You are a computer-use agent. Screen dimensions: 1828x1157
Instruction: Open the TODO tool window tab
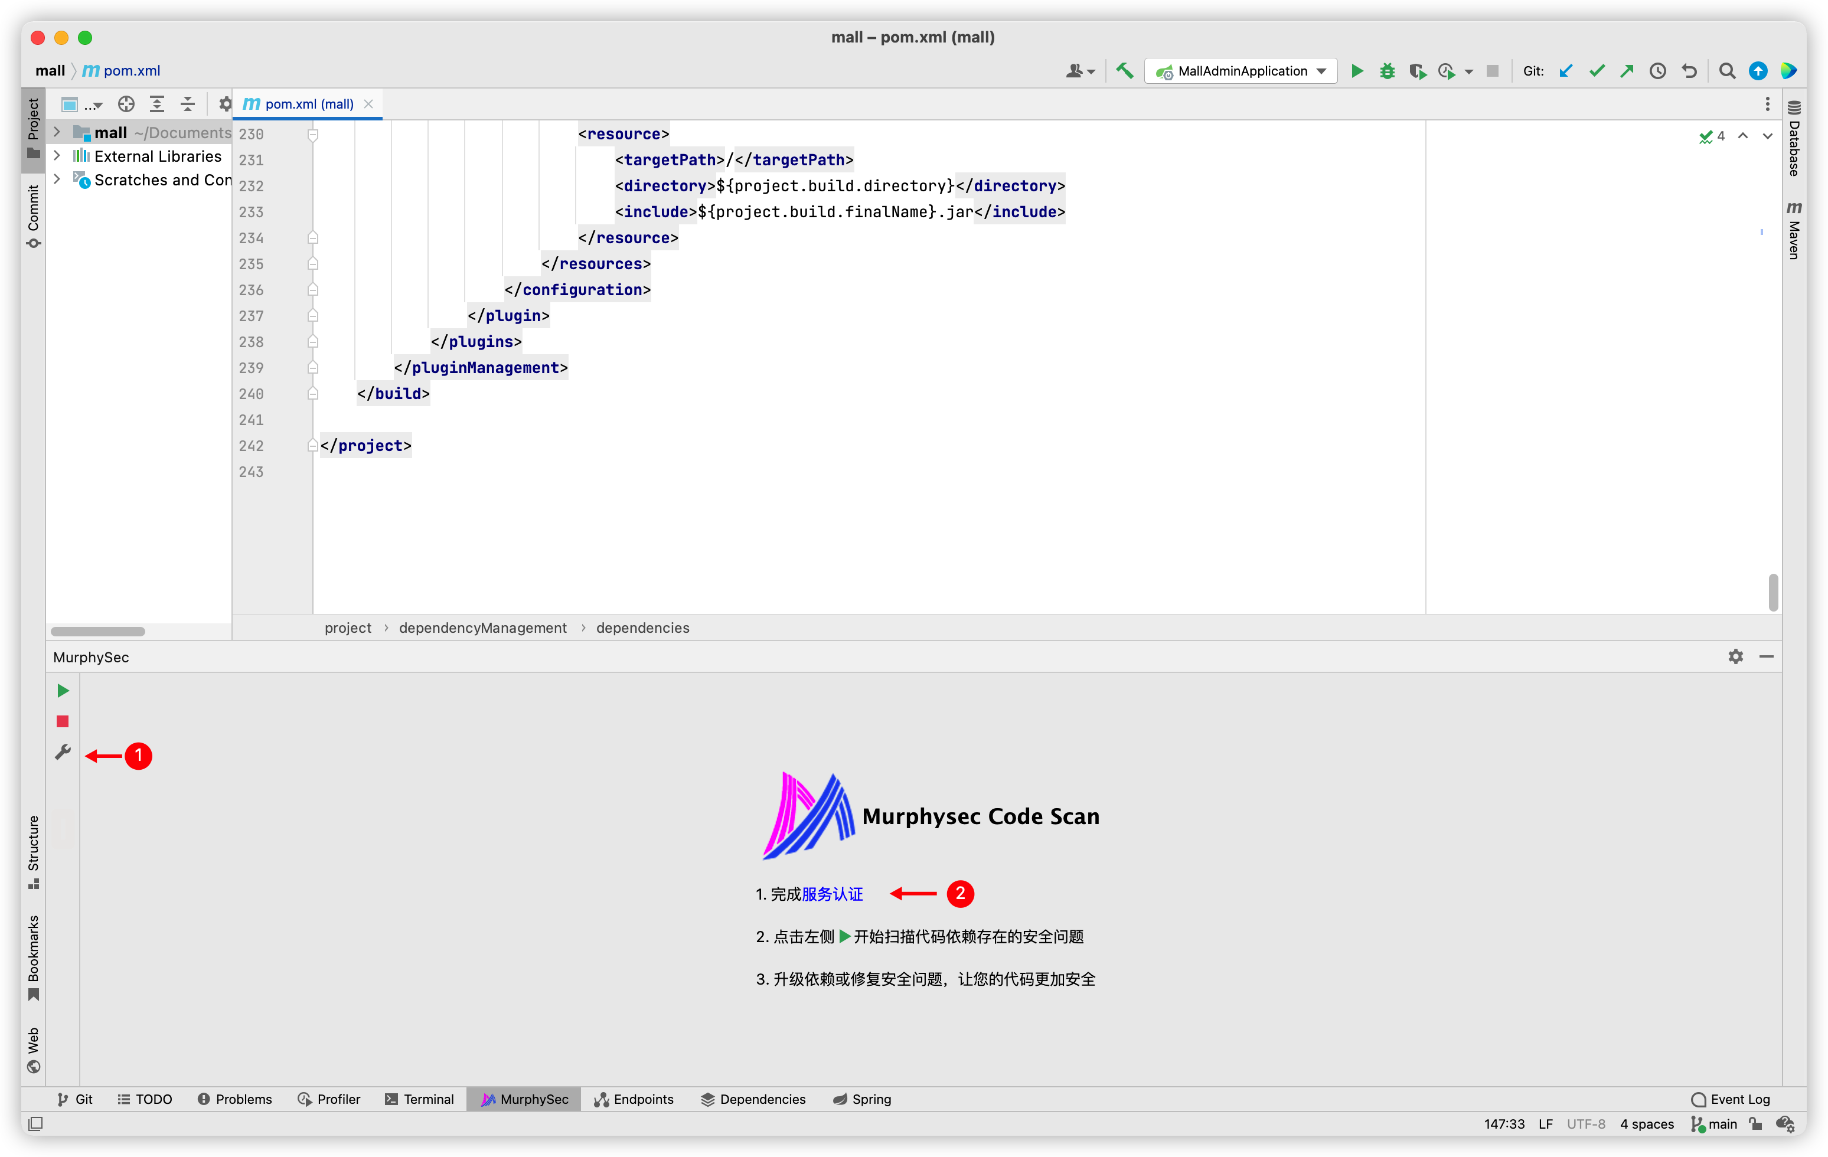pyautogui.click(x=145, y=1099)
